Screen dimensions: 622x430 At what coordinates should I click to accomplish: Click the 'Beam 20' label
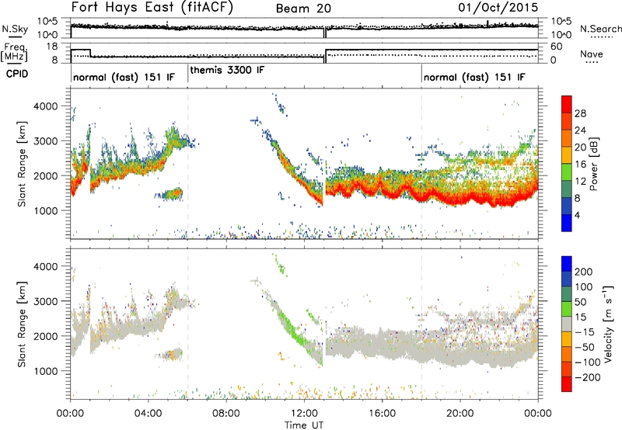[x=303, y=9]
